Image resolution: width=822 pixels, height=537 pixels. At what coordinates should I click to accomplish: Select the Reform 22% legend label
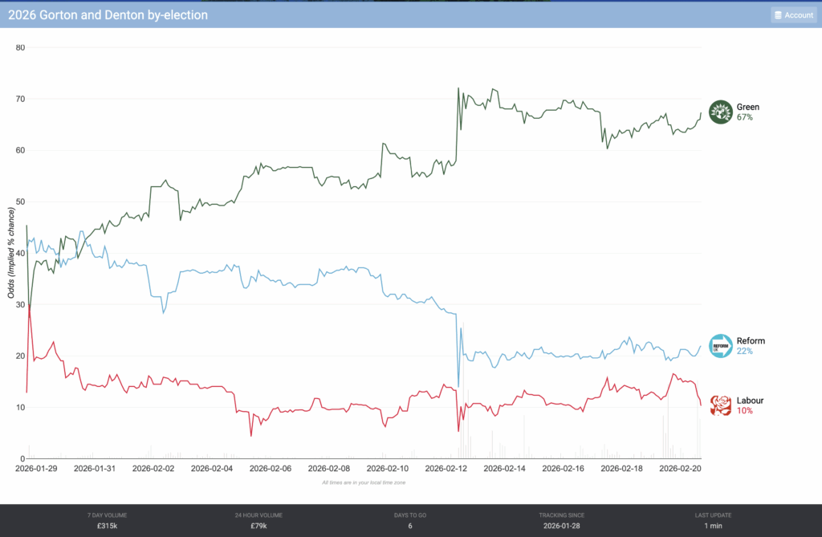click(751, 346)
